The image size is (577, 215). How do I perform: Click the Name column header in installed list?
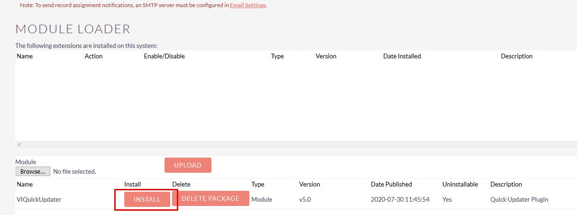coord(25,56)
